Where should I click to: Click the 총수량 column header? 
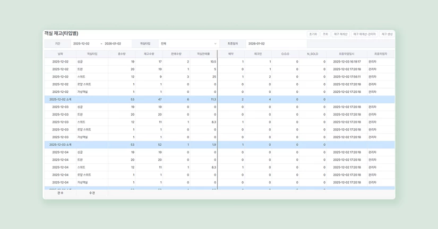122,54
